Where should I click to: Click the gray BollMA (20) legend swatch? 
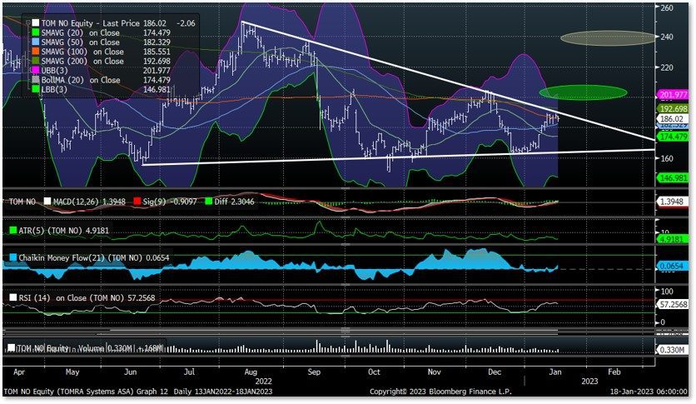coord(35,80)
